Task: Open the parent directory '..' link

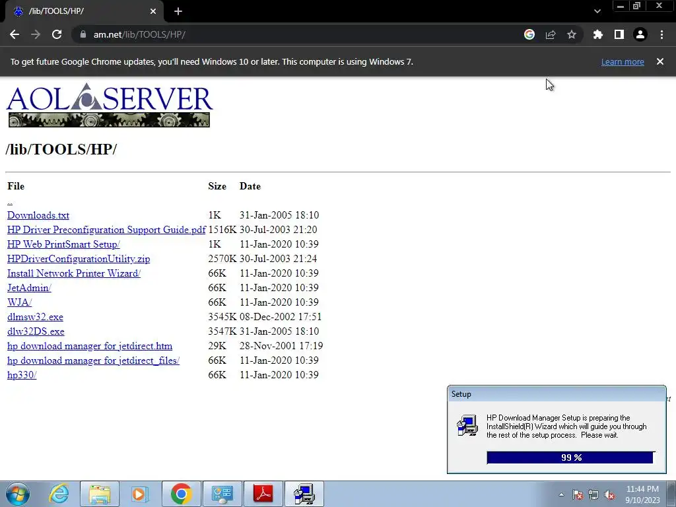Action: [10, 201]
